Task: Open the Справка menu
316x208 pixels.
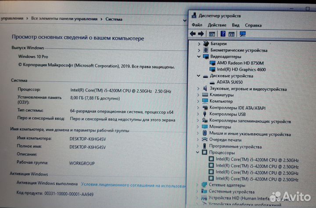Action: tap(253, 25)
